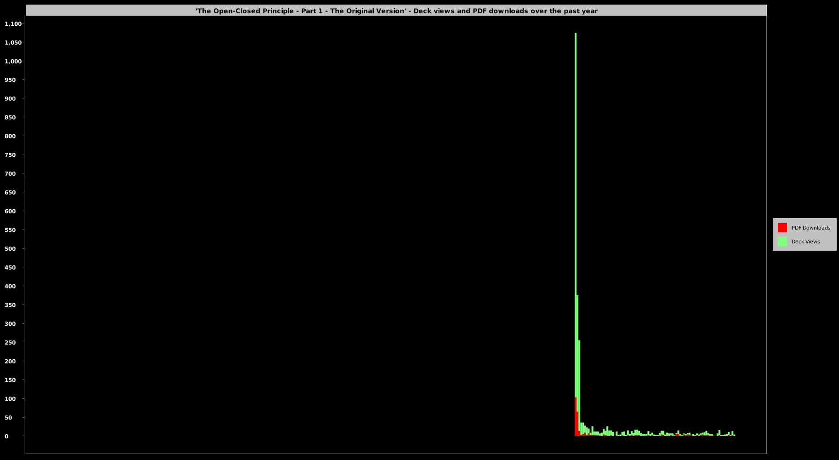Click the 50 y-axis label
Screen dimensions: 839x460
point(8,418)
